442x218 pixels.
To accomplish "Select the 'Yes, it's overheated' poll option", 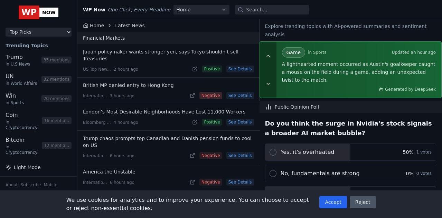I will [x=273, y=152].
